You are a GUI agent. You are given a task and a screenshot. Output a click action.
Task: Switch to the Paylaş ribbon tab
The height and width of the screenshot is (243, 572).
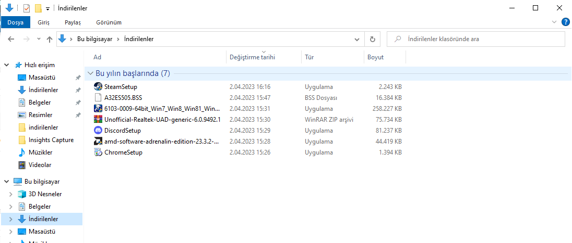click(73, 22)
